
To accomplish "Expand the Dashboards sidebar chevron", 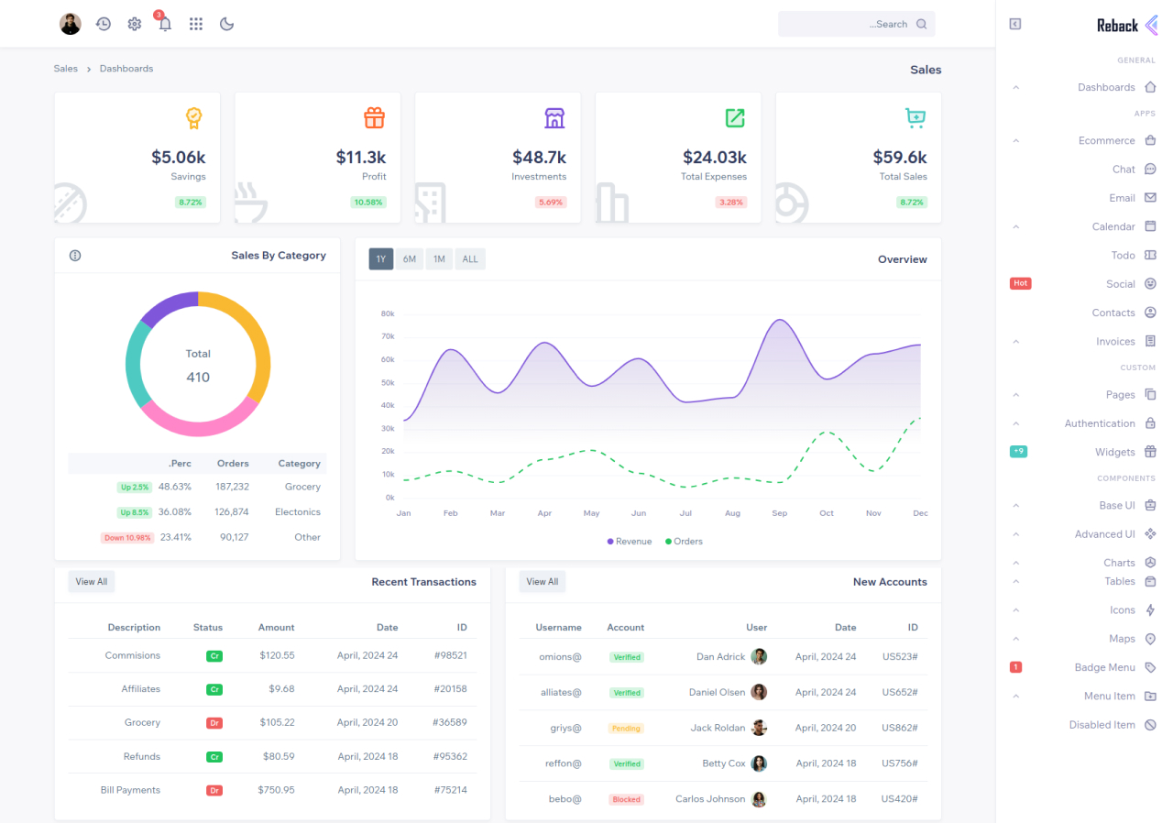I will coord(1015,87).
